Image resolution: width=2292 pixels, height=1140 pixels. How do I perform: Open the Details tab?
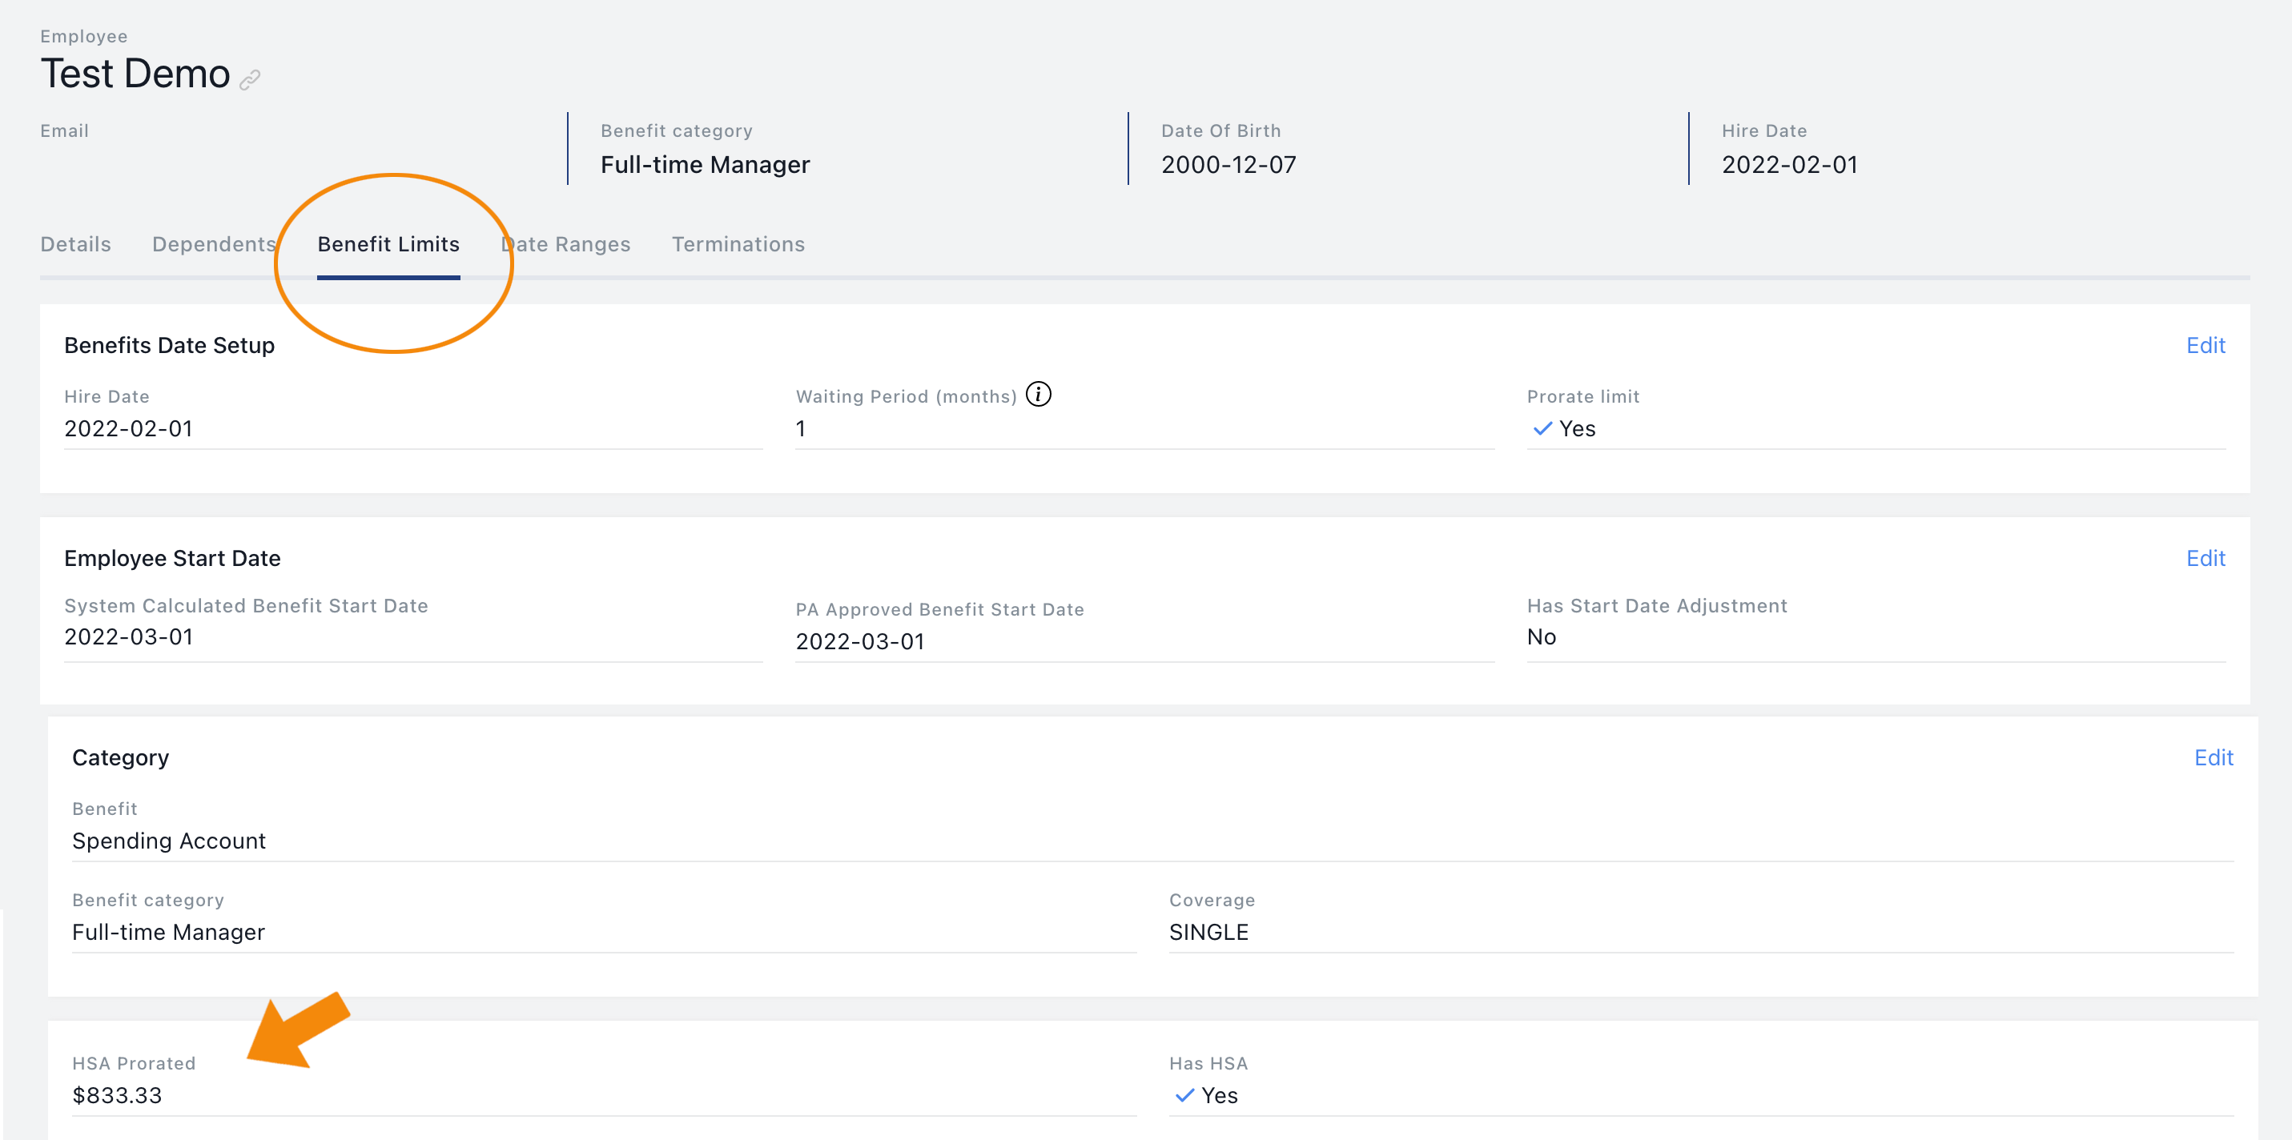[75, 244]
